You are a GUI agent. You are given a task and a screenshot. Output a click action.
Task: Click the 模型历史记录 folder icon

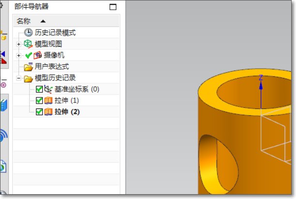pos(29,78)
